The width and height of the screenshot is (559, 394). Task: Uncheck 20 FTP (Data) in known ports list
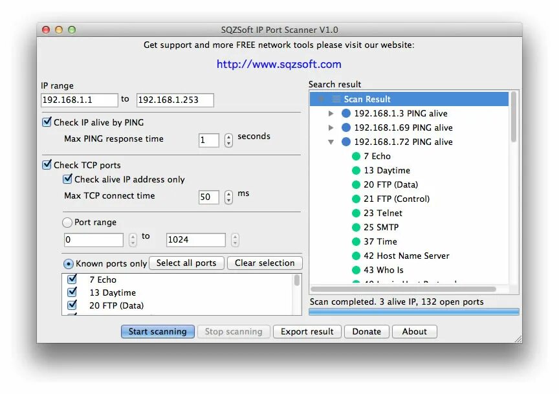pyautogui.click(x=72, y=305)
